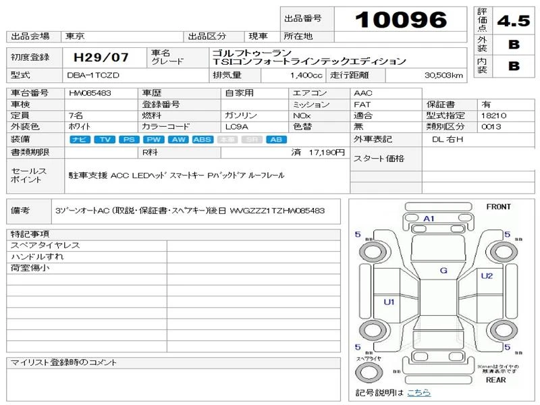
Task: Click the venue value 東京
Action: (x=75, y=36)
